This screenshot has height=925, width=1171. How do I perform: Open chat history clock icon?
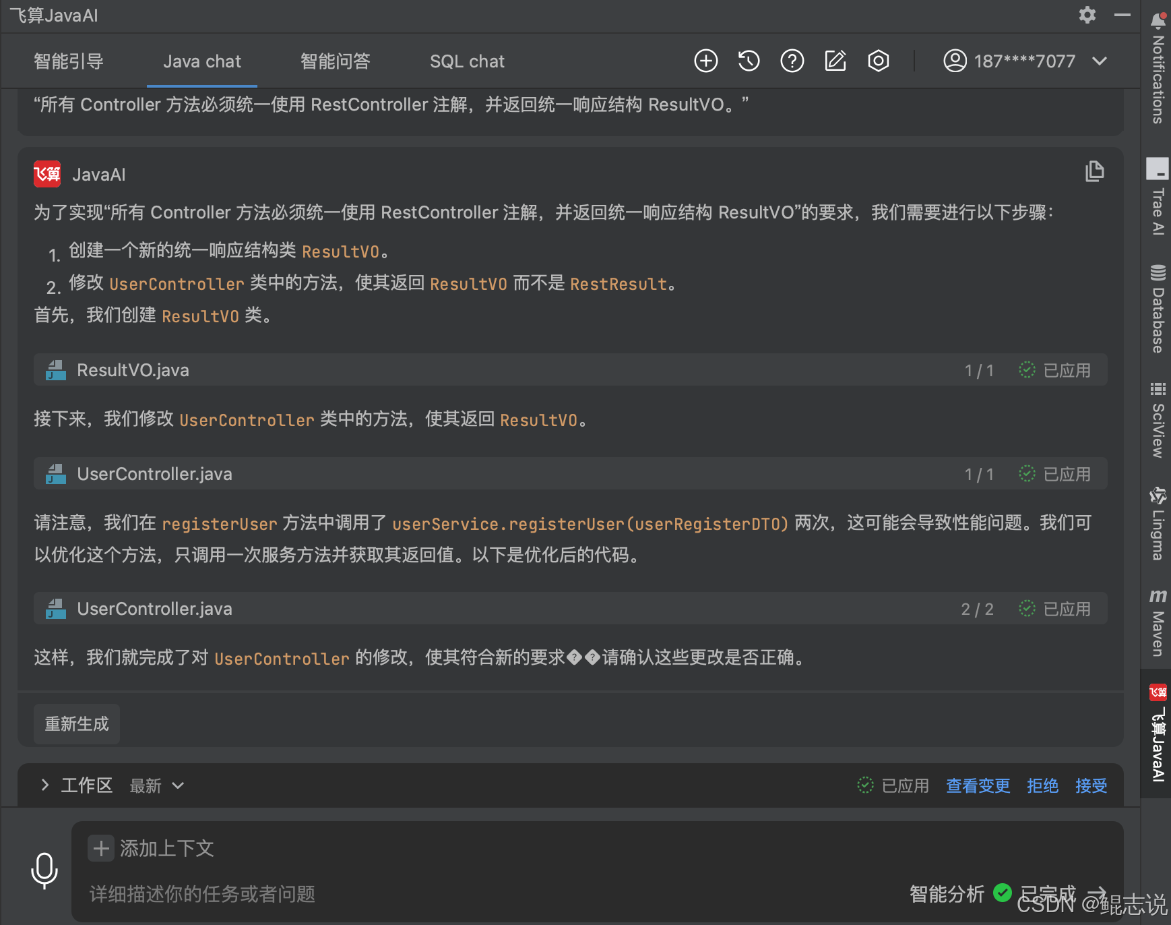point(749,61)
